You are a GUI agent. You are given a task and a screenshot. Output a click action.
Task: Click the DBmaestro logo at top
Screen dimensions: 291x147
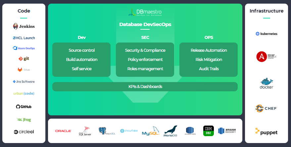point(145,12)
